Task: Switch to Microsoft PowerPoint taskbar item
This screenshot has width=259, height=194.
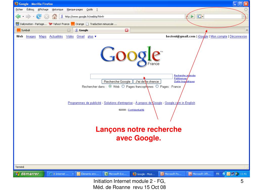Action: point(172,174)
